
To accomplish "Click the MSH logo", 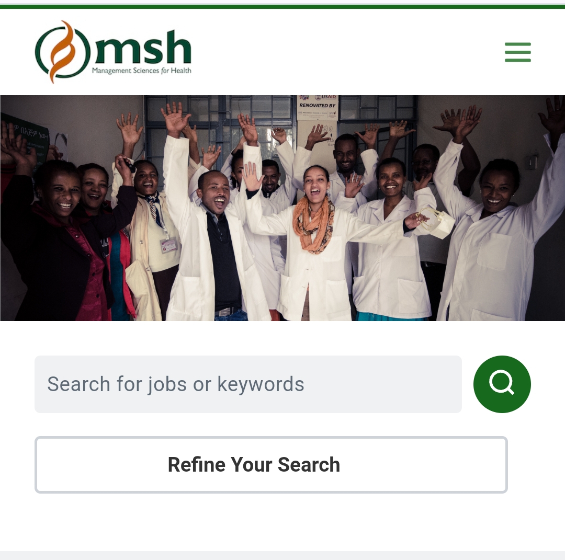I will 113,51.
